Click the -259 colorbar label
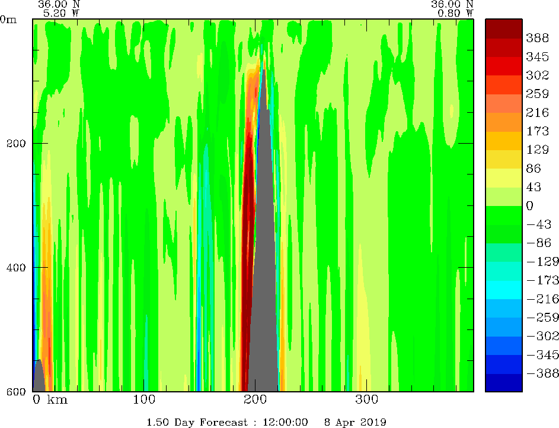The height and width of the screenshot is (428, 559). [542, 318]
